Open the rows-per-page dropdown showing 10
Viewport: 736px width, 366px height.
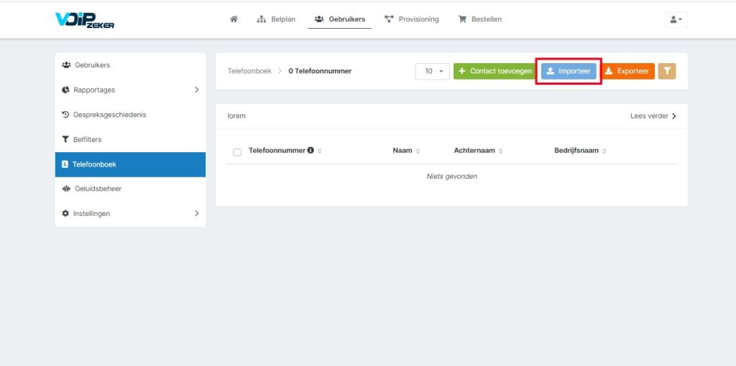coord(432,71)
